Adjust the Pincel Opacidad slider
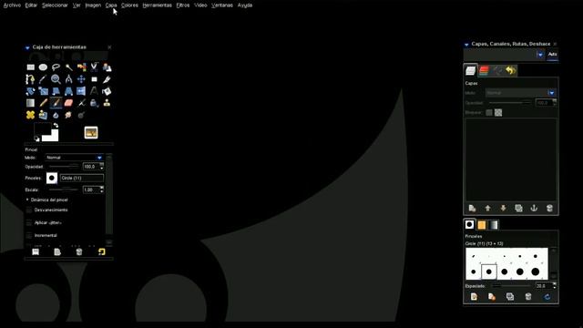 point(64,166)
